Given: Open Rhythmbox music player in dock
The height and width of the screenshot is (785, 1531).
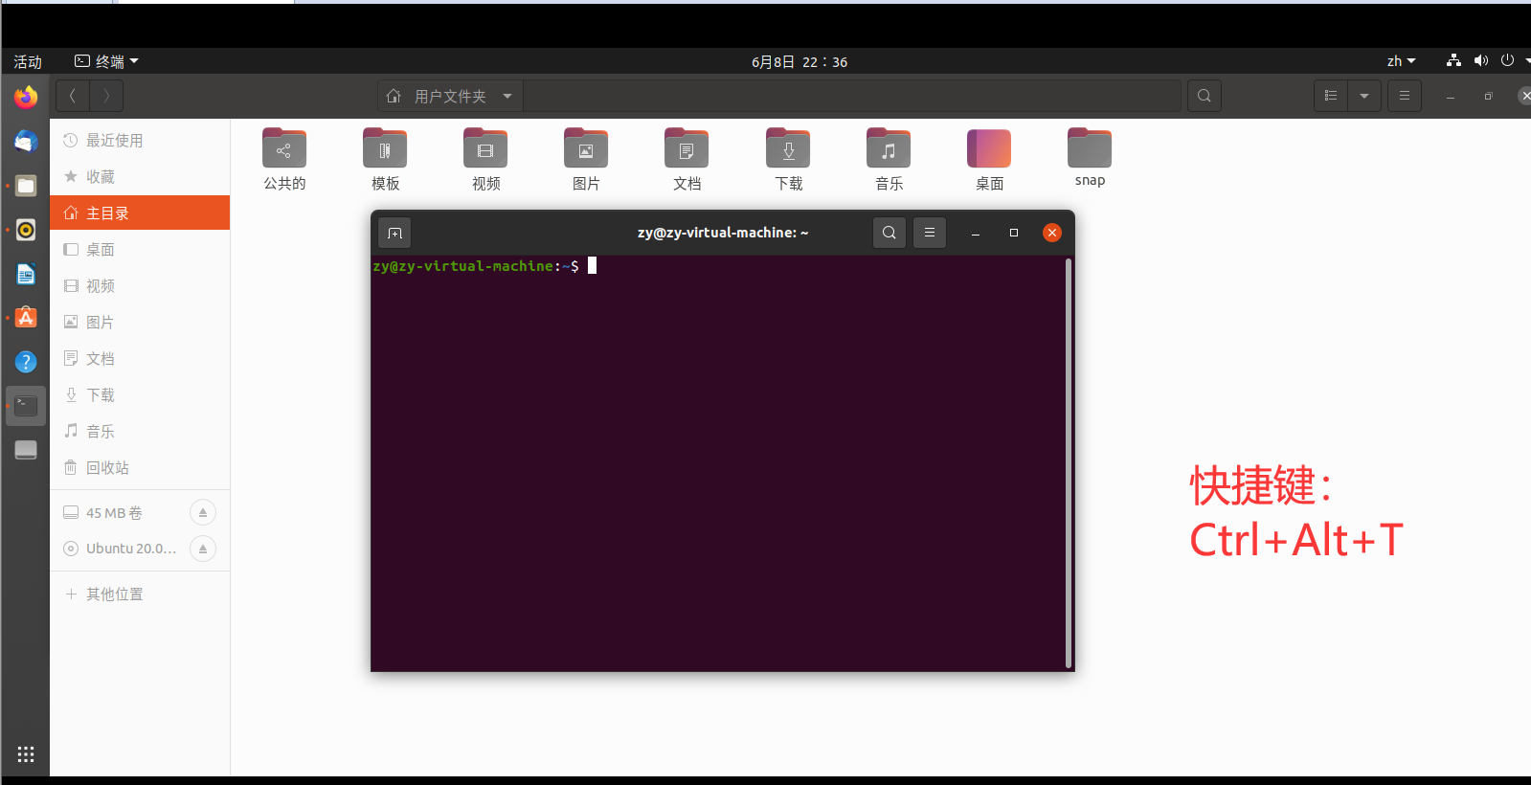Looking at the screenshot, I should (x=26, y=230).
